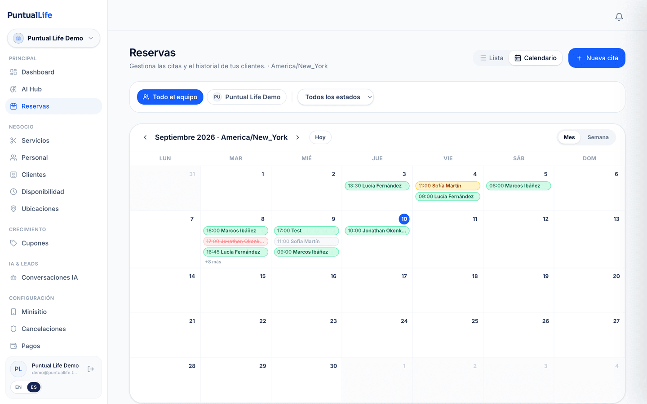Click the Clientes contact icon
The width and height of the screenshot is (647, 404).
click(x=13, y=175)
